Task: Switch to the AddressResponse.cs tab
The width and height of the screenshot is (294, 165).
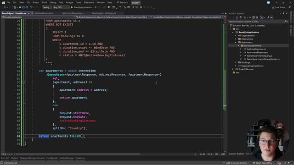Action: [44, 13]
